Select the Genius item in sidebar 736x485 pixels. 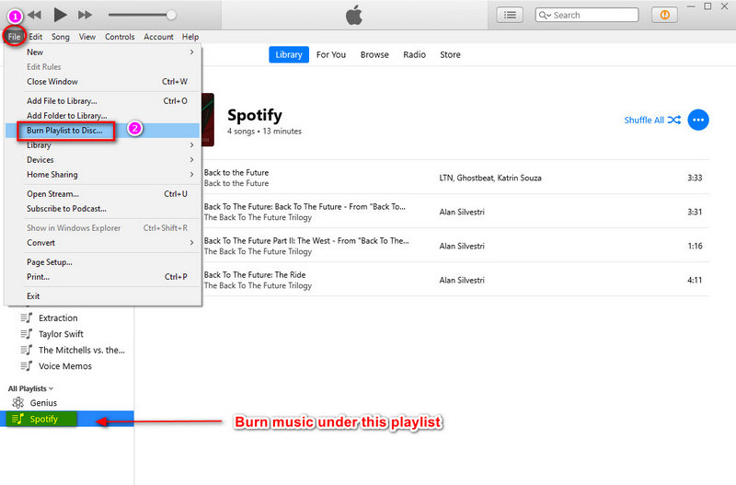click(66, 403)
